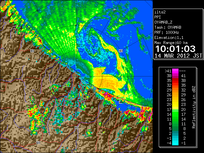The image size is (204, 153).
Task: Select the date '14 MAR 2012 JST'
Action: tap(178, 56)
